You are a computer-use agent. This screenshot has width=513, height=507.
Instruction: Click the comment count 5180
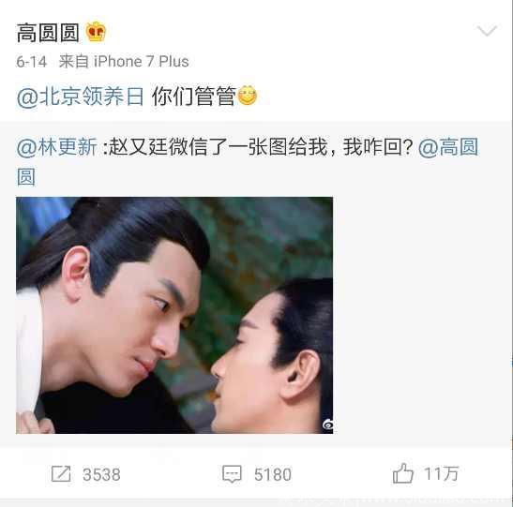(273, 474)
